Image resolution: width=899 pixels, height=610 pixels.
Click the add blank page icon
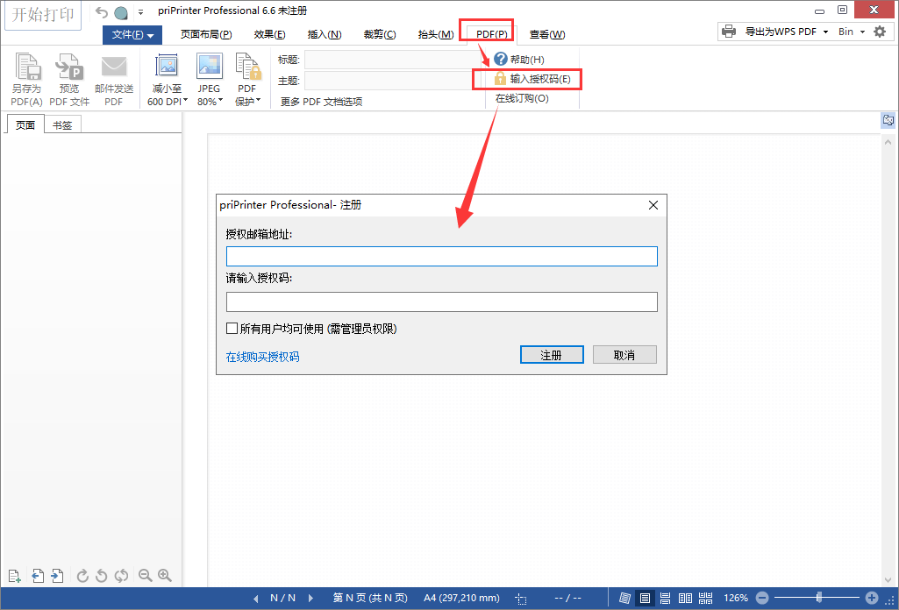click(x=15, y=576)
